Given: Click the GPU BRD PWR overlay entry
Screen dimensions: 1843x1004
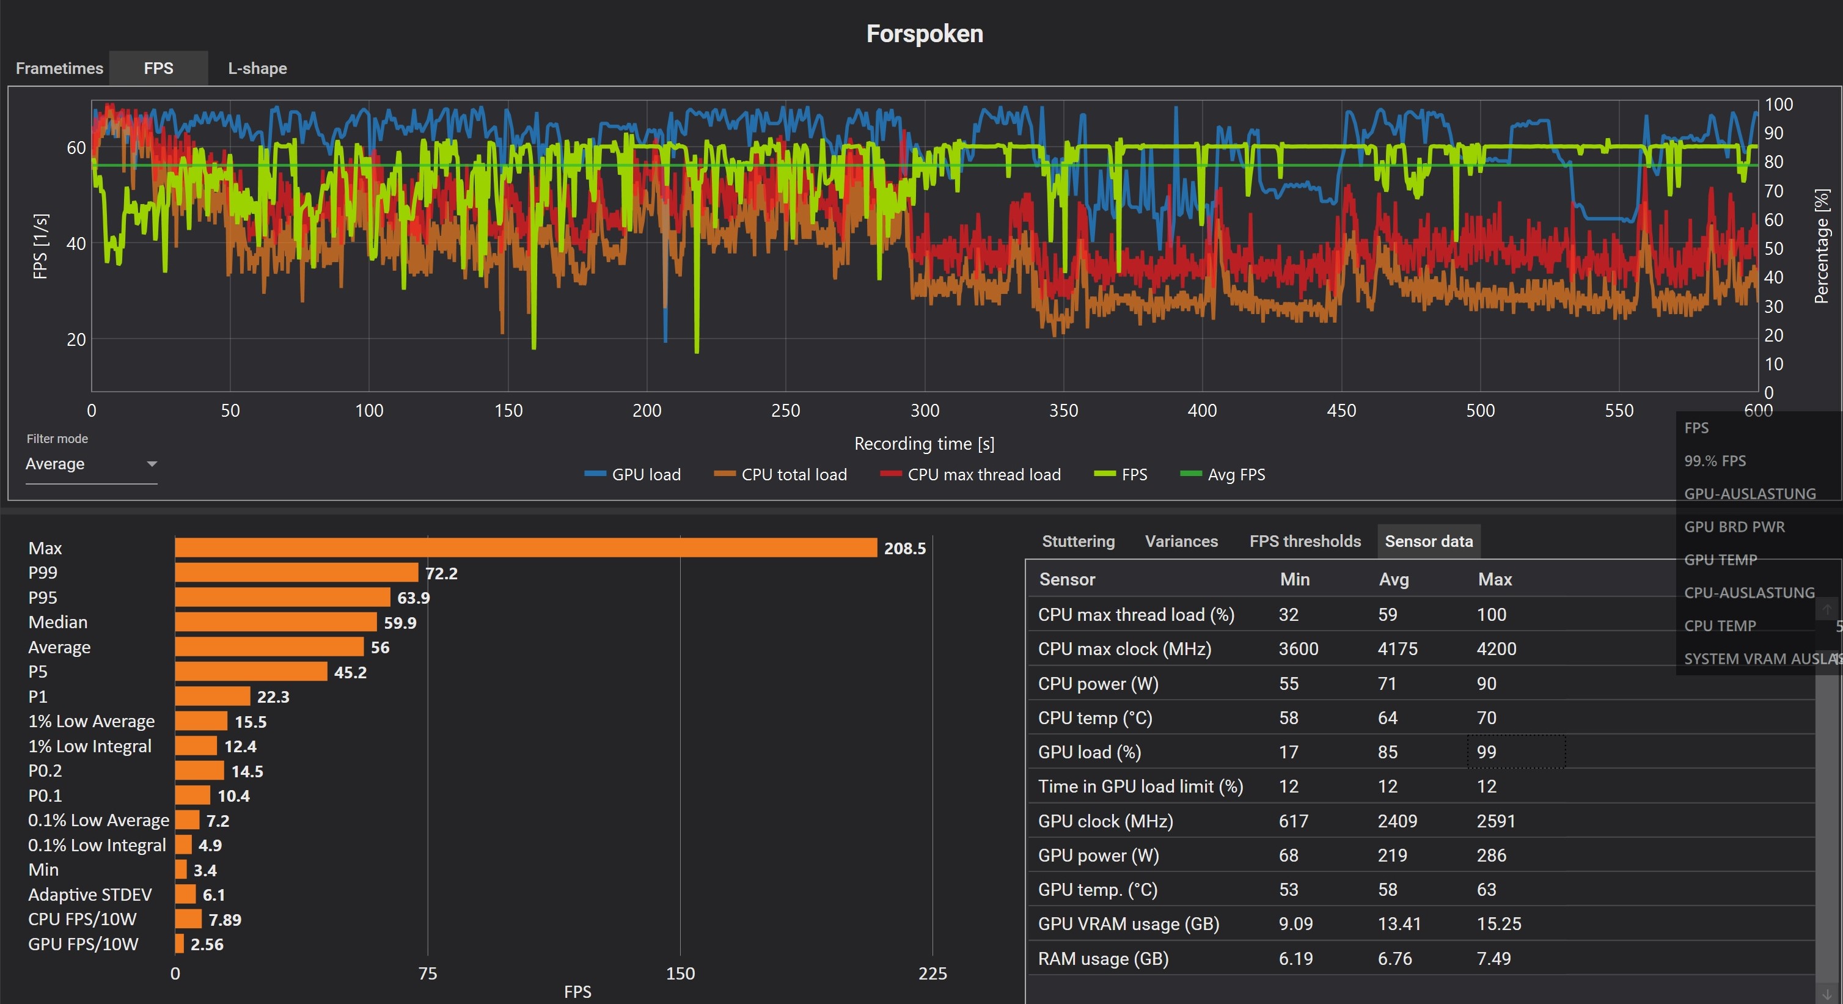Looking at the screenshot, I should tap(1734, 527).
